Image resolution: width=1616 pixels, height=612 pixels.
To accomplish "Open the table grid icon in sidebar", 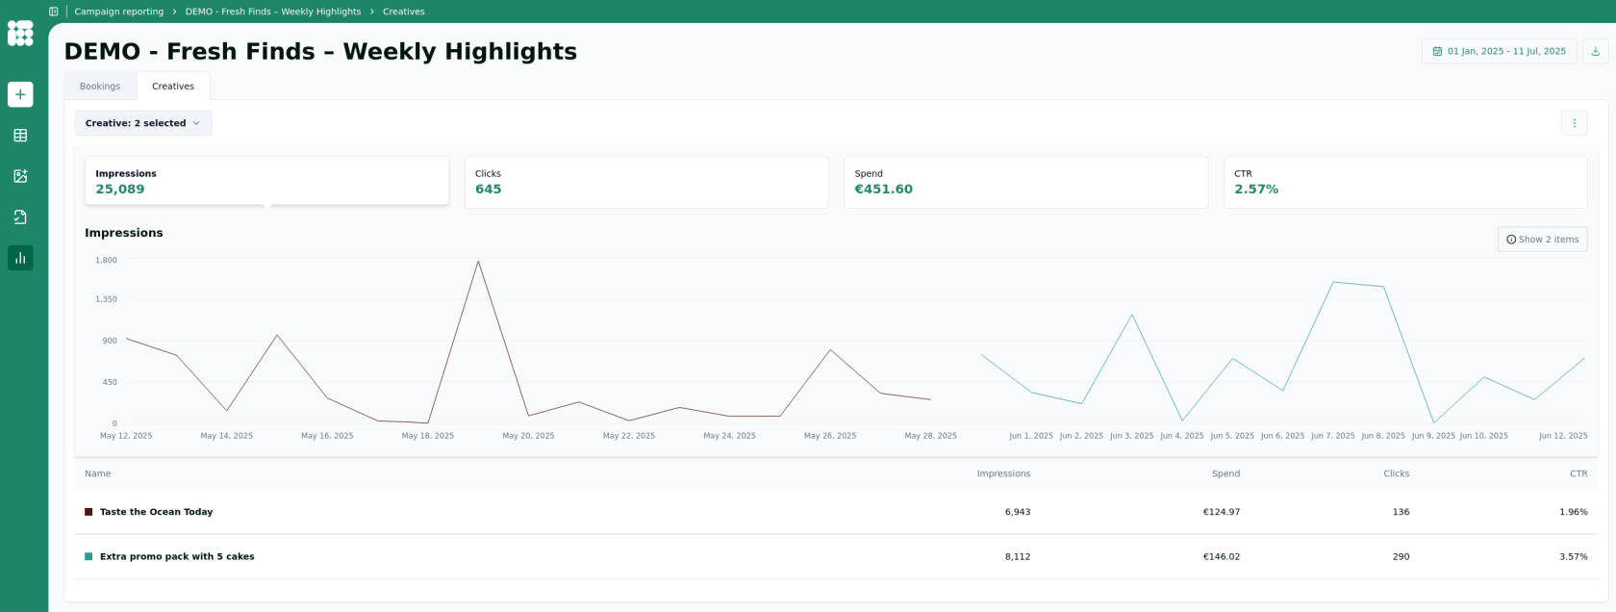I will click(20, 136).
